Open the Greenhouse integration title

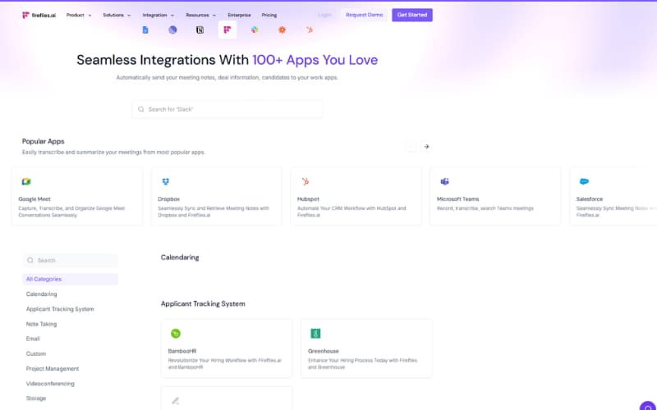(324, 351)
